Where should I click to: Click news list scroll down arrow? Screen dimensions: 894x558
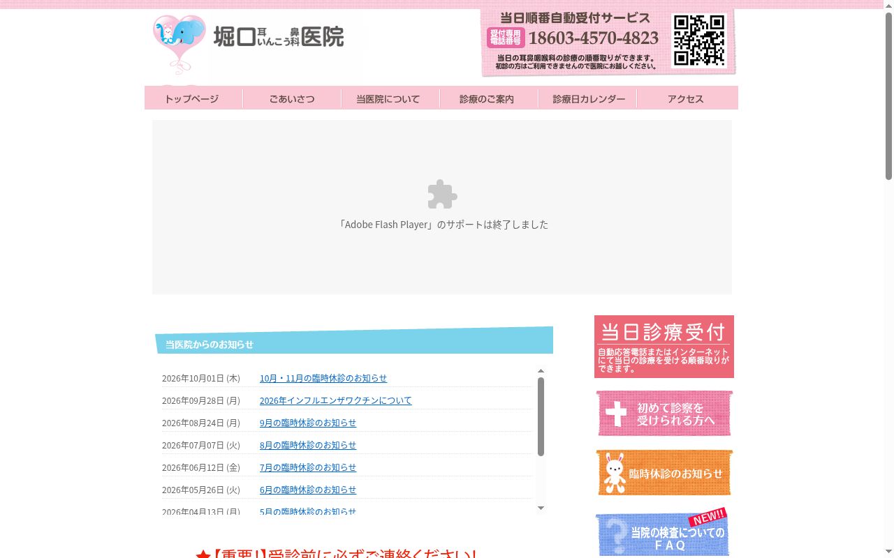pyautogui.click(x=541, y=508)
